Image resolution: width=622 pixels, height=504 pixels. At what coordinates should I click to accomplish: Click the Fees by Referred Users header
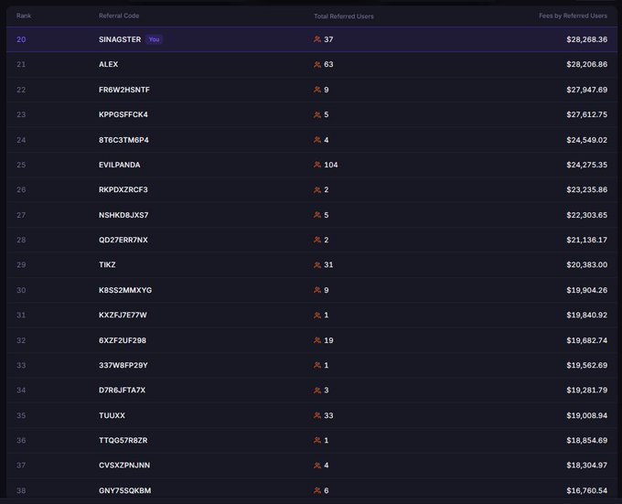pos(573,16)
